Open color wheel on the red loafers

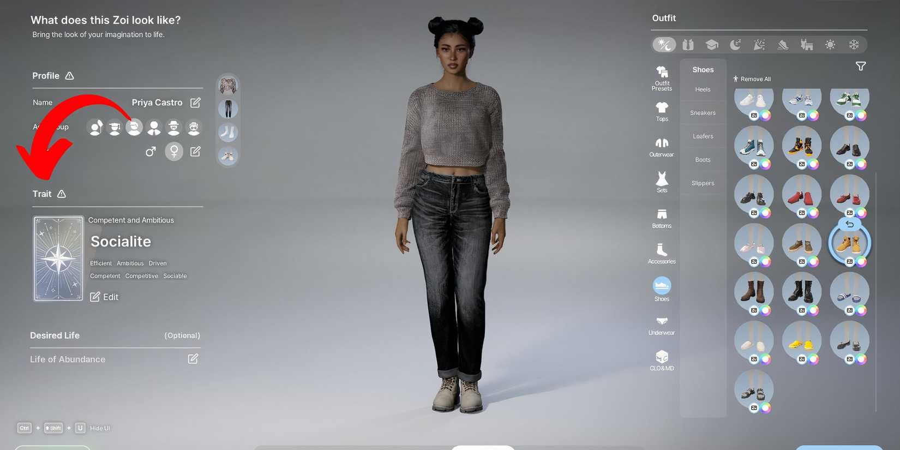(813, 213)
